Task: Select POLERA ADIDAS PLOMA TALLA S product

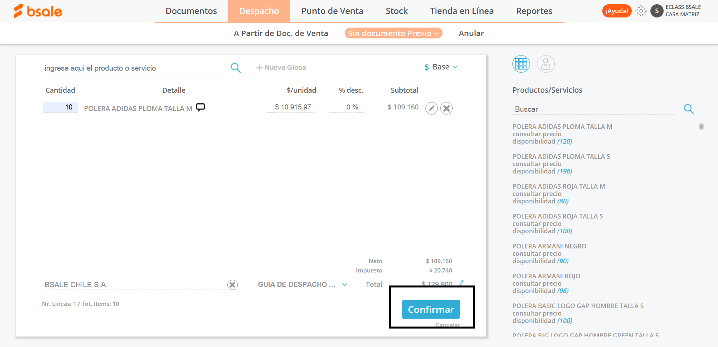Action: [561, 156]
